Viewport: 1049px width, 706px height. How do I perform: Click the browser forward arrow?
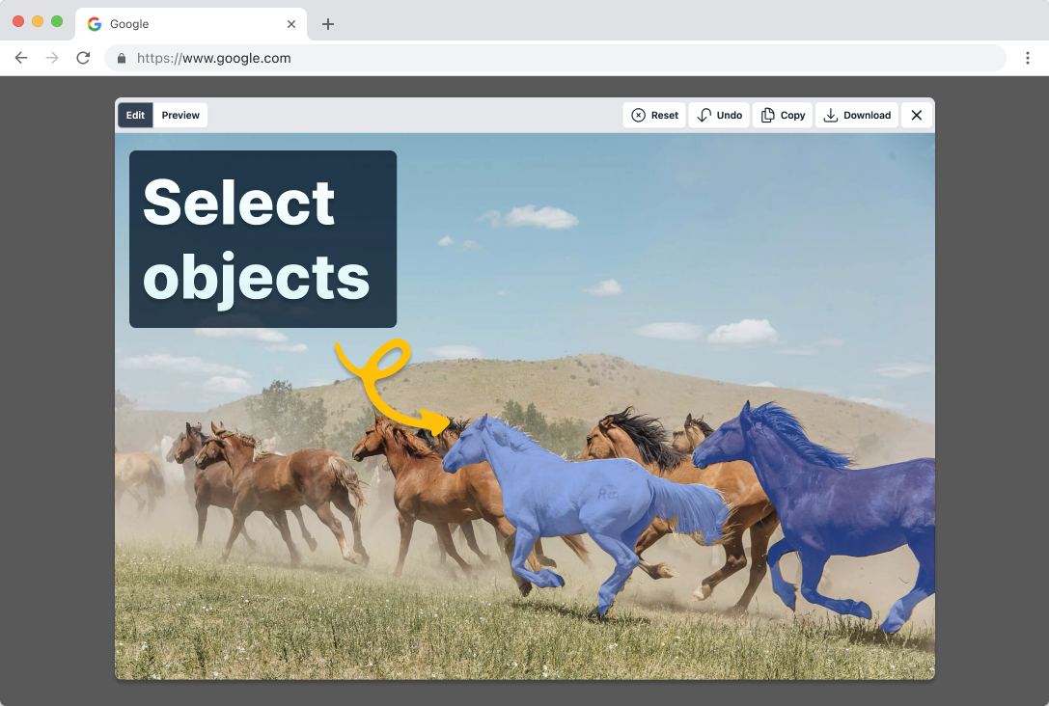click(52, 58)
